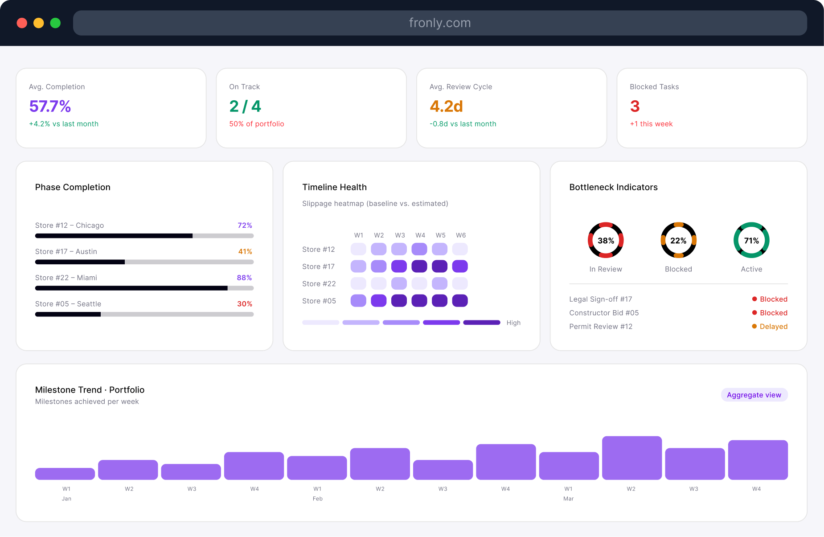Click Store #17 W5 heatmap cell
The width and height of the screenshot is (824, 537).
[439, 266]
